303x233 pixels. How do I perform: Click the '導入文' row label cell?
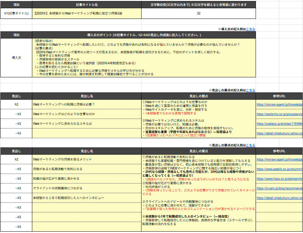tap(16, 57)
